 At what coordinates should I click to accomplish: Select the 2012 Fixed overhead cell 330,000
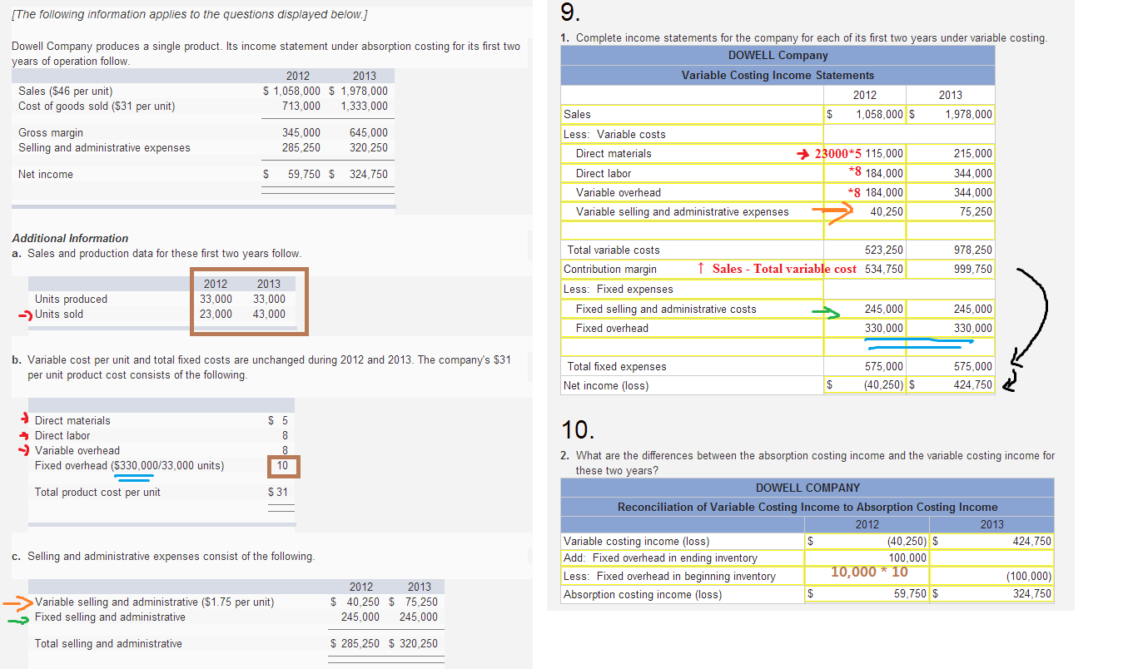(x=865, y=328)
